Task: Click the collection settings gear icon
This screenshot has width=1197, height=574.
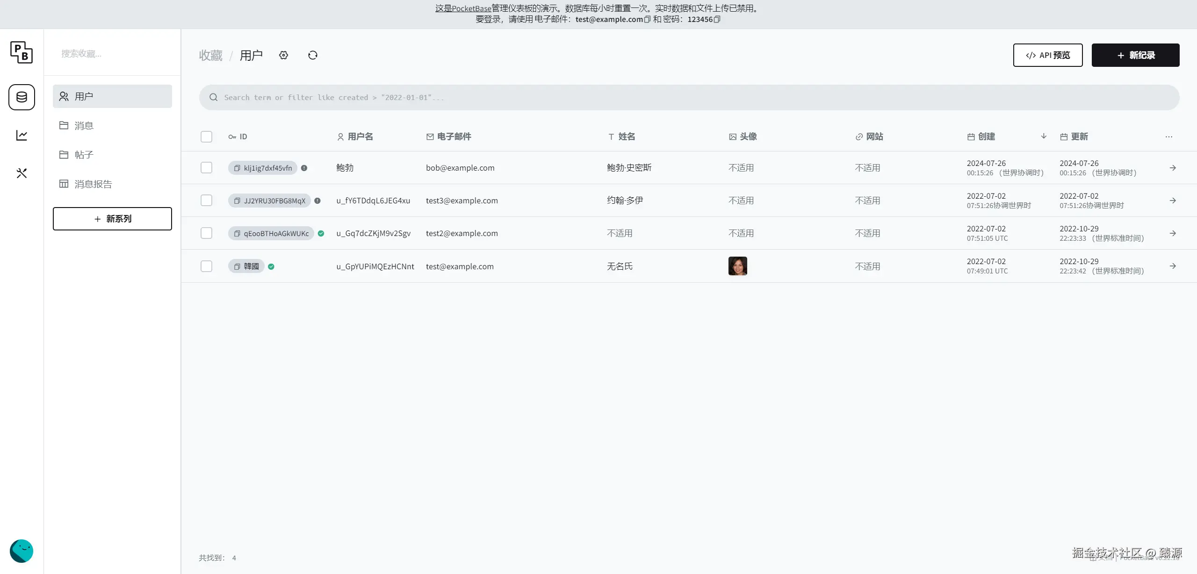Action: (x=283, y=55)
